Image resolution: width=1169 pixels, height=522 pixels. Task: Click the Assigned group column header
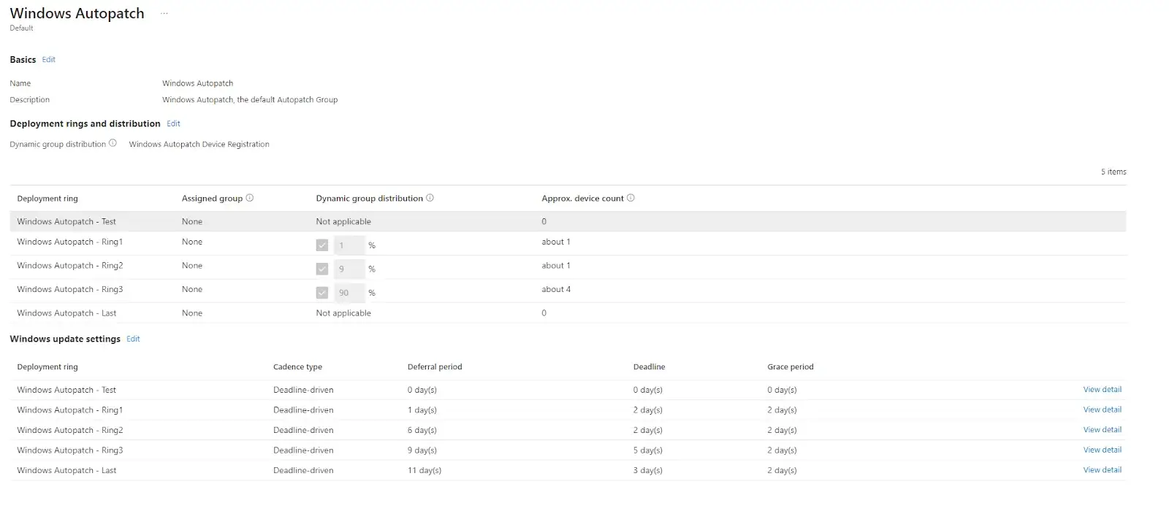coord(212,199)
